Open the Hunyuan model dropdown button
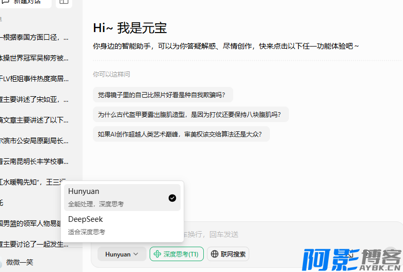The height and width of the screenshot is (272, 403). [122, 254]
